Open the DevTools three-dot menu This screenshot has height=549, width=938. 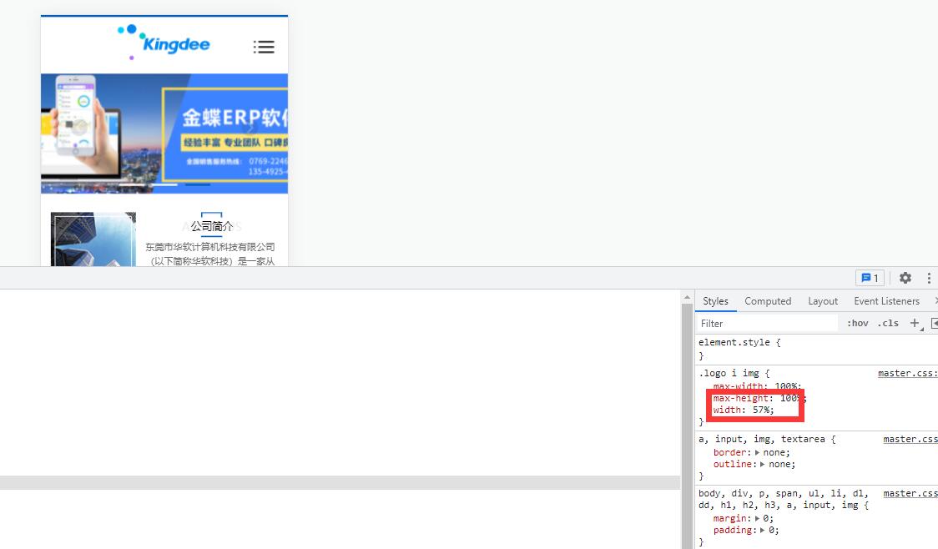tap(929, 278)
